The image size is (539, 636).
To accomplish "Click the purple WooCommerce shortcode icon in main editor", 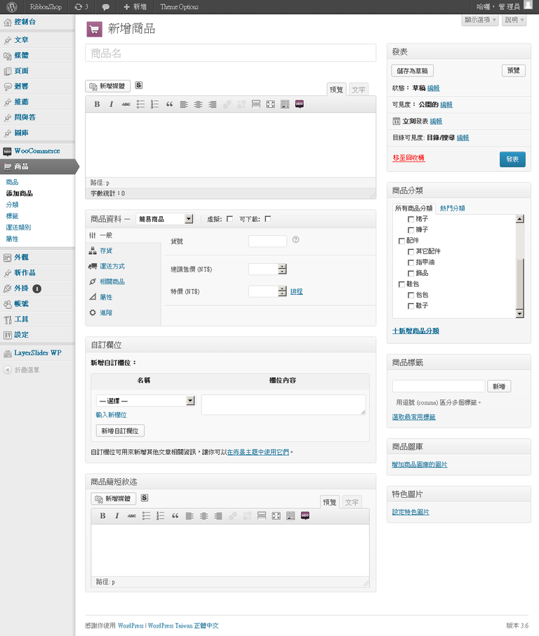I will 300,104.
